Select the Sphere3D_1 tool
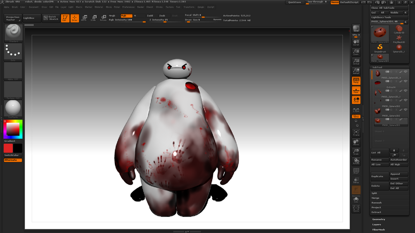The image size is (415, 233). pyautogui.click(x=399, y=48)
